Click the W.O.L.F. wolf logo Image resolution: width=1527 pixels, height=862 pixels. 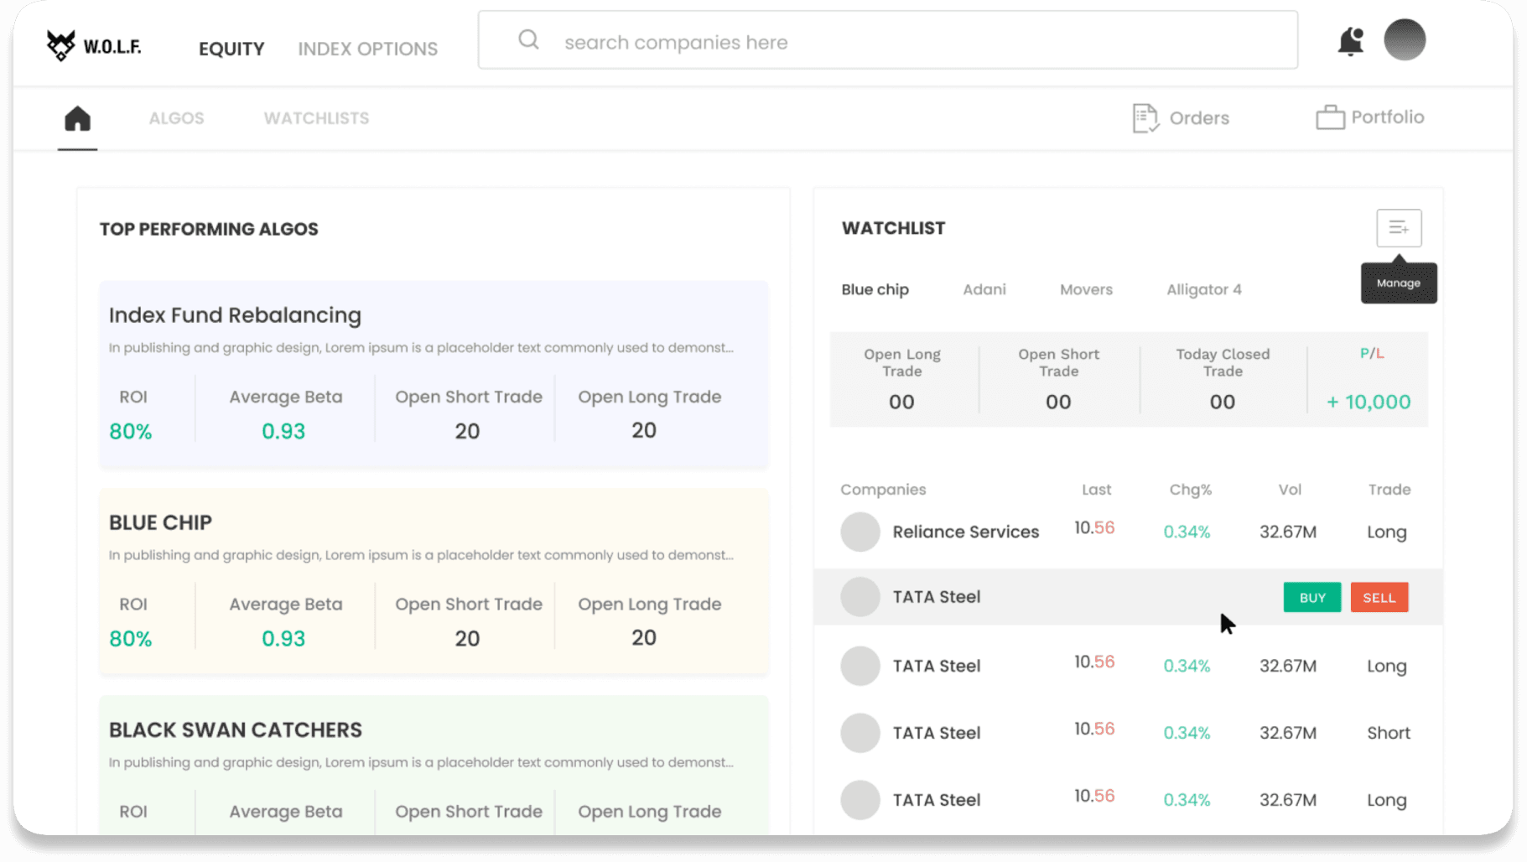(x=94, y=45)
